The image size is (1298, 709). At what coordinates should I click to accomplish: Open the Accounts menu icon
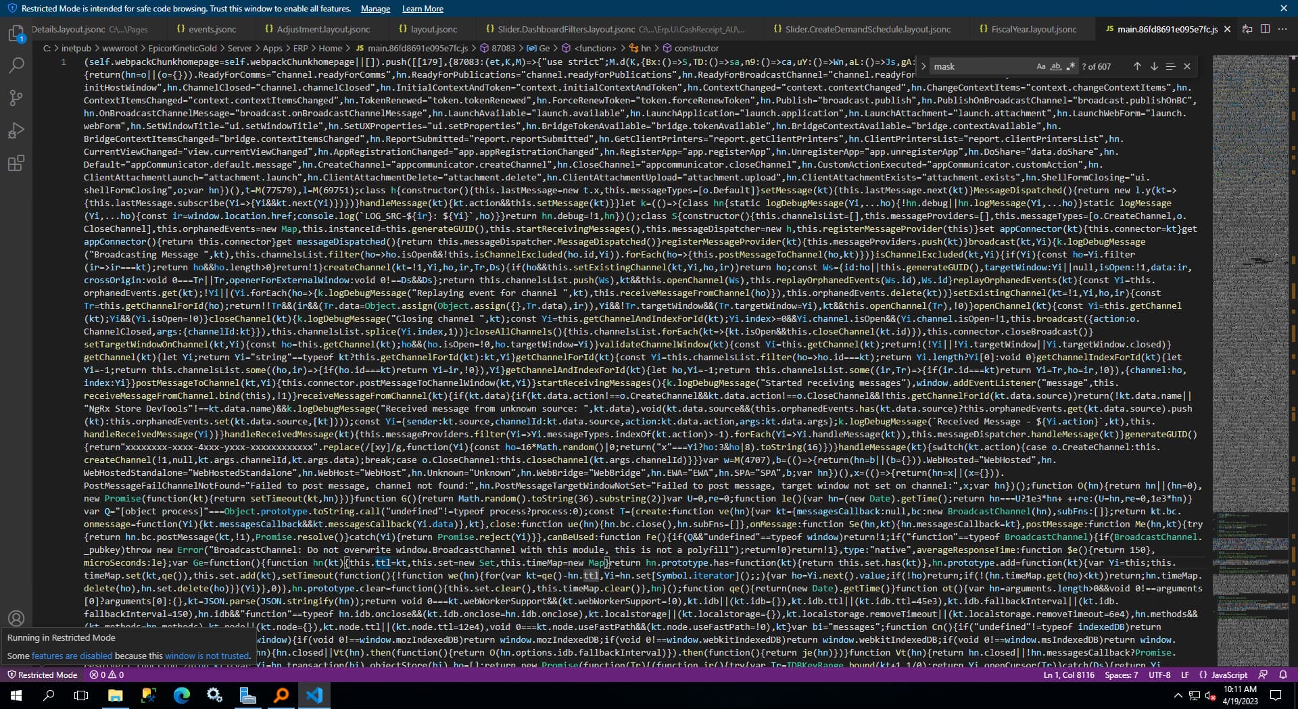[16, 618]
